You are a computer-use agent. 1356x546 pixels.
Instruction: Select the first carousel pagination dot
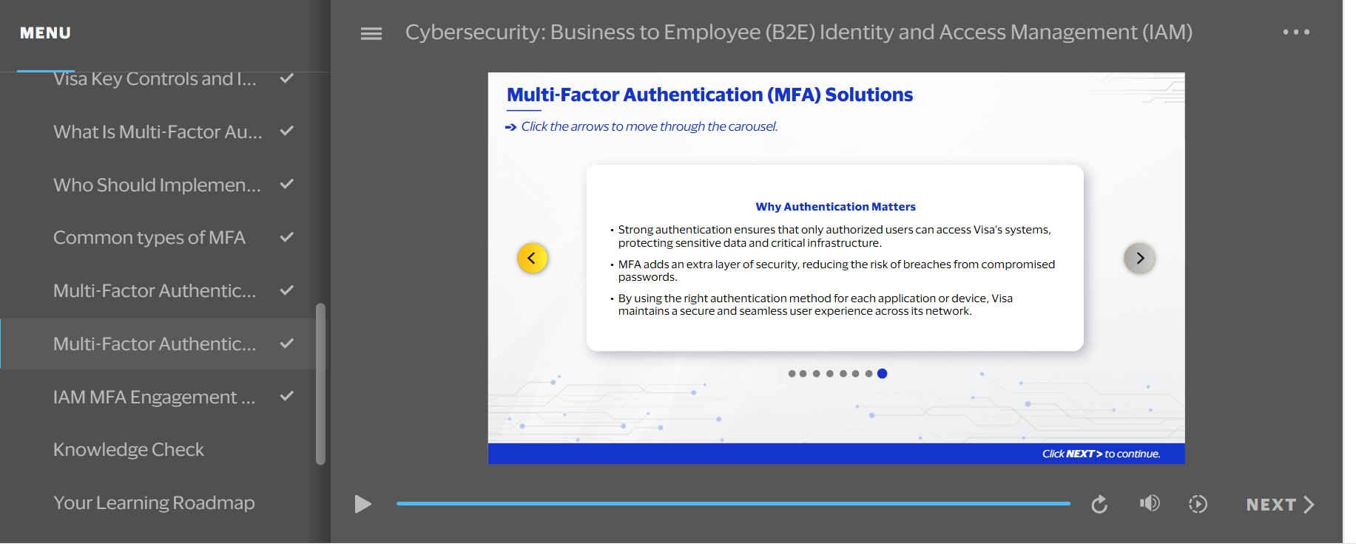tap(792, 374)
